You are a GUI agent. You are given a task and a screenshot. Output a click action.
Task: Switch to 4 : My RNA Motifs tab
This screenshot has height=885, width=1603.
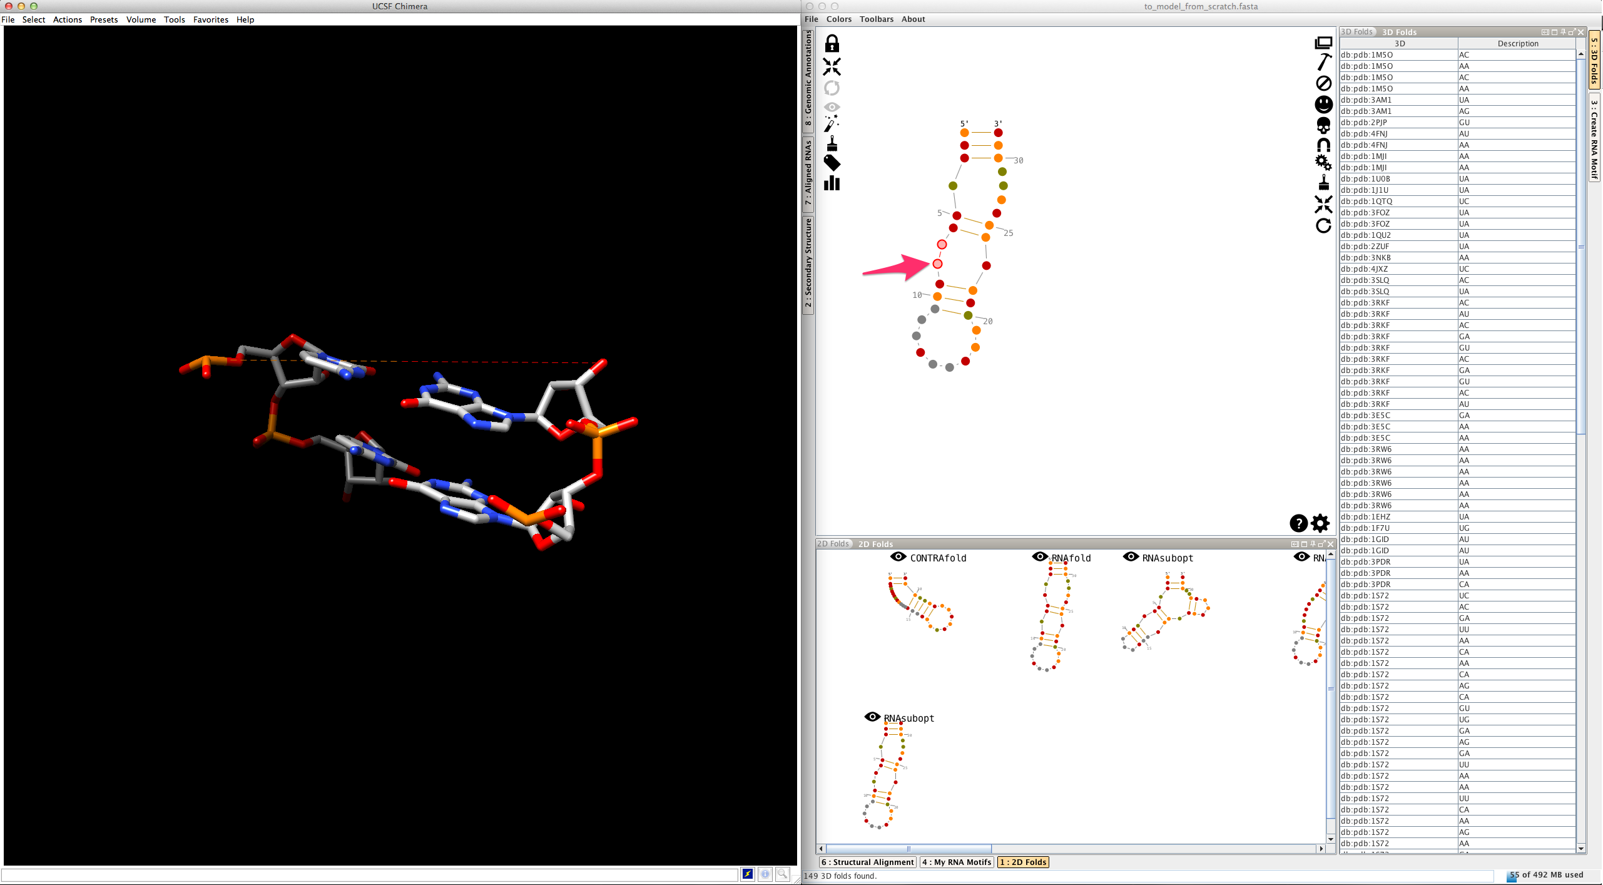coord(957,862)
